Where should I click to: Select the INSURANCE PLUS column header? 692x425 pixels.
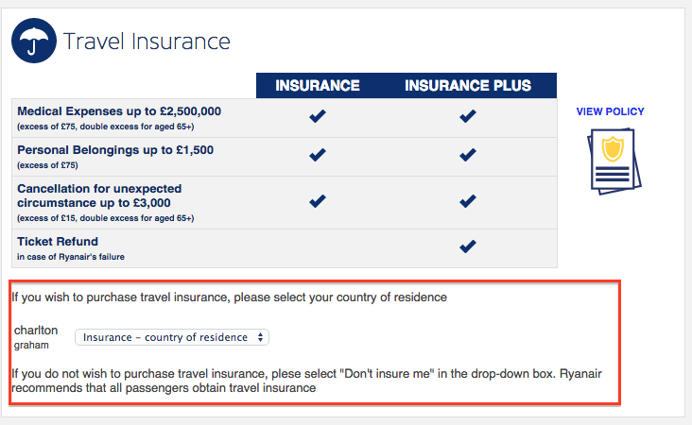(x=468, y=86)
